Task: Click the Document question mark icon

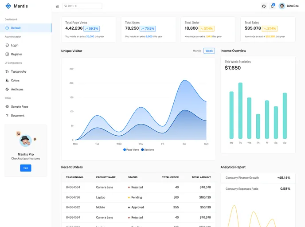Action: pyautogui.click(x=7, y=115)
